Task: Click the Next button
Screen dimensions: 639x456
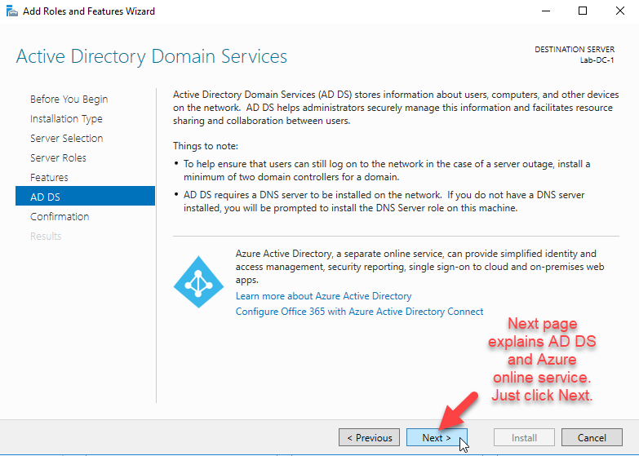Action: 437,438
